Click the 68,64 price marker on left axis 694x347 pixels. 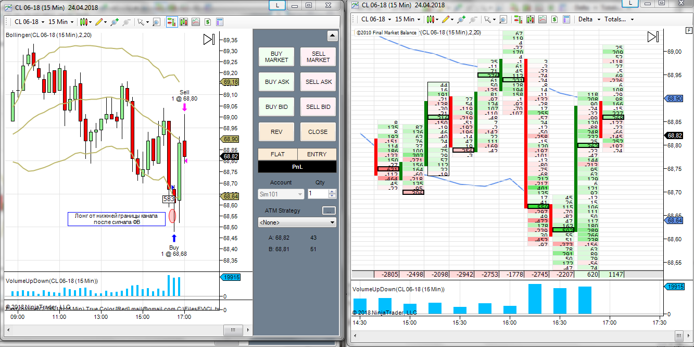[230, 196]
